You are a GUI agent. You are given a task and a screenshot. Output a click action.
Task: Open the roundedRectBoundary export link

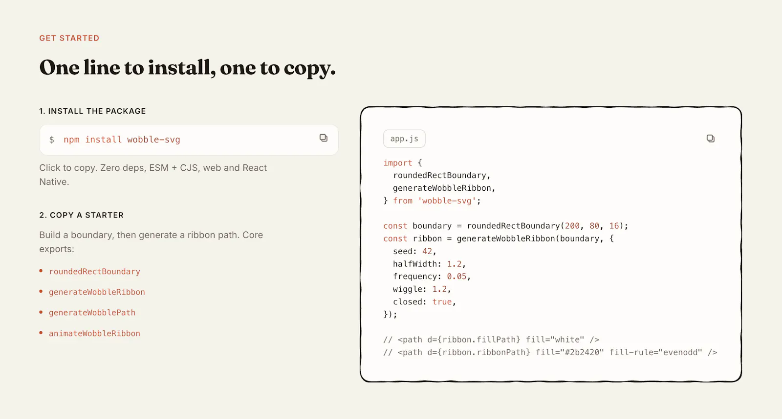94,272
